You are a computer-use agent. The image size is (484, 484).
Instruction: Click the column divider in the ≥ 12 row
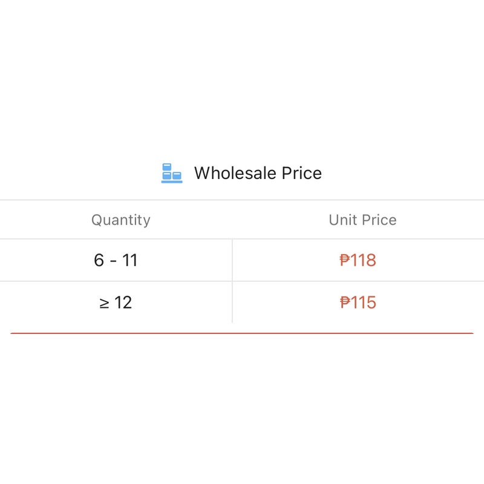point(232,302)
